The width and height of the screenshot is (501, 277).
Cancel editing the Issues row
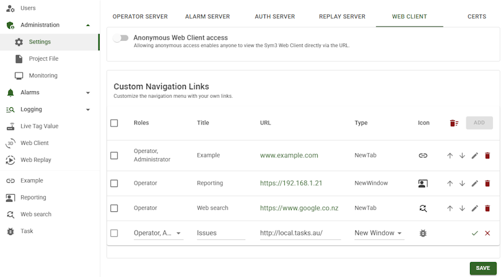pyautogui.click(x=487, y=233)
